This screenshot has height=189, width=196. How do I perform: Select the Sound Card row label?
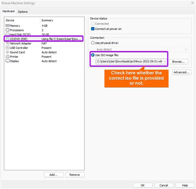point(17,52)
